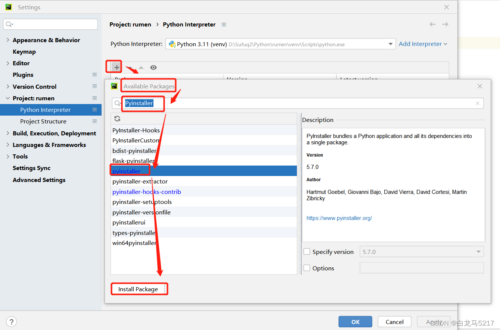Open the version 5.7.0 dropdown
Viewport: 500px width, 330px height.
(x=422, y=252)
